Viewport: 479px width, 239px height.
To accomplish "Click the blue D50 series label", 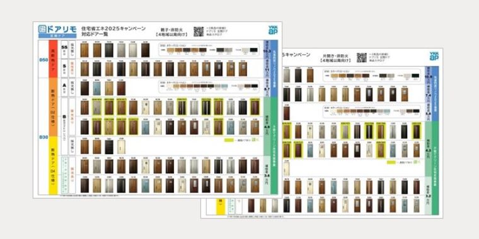I will (x=43, y=60).
